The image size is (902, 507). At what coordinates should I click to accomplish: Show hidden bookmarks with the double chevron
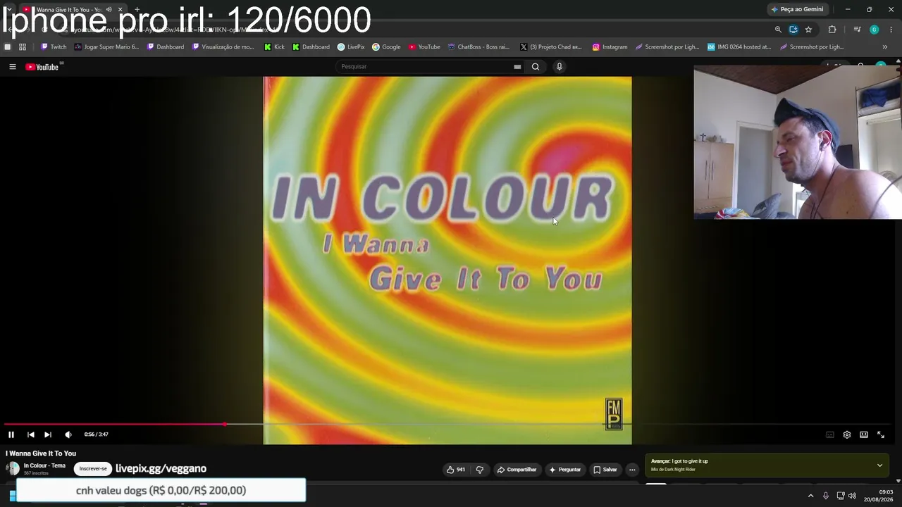point(885,47)
